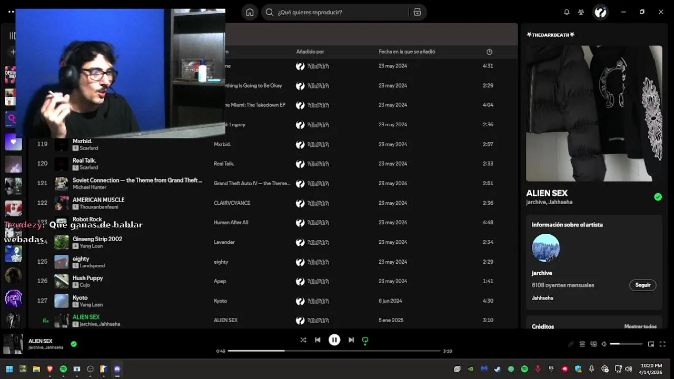Open system volume tray icon
Image resolution: width=674 pixels, height=379 pixels.
pyautogui.click(x=628, y=369)
